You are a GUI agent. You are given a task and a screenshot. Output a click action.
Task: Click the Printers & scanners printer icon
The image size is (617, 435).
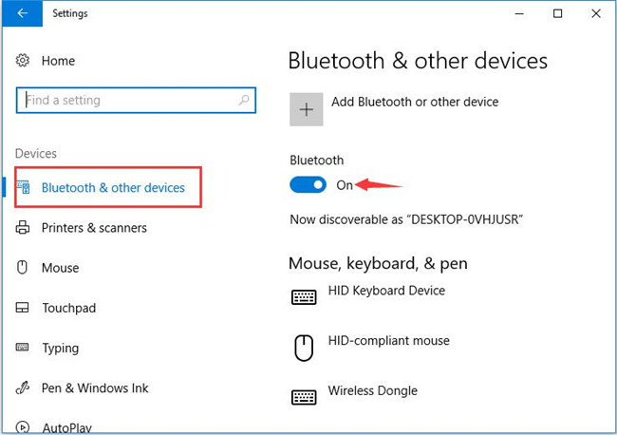(x=23, y=228)
